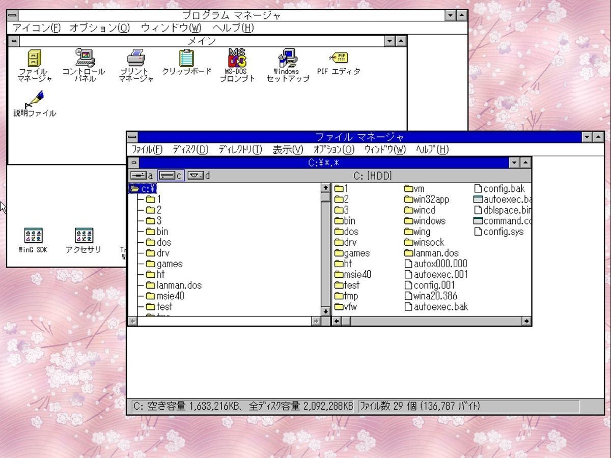
Task: Select the win32app folder in file list
Action: [427, 199]
